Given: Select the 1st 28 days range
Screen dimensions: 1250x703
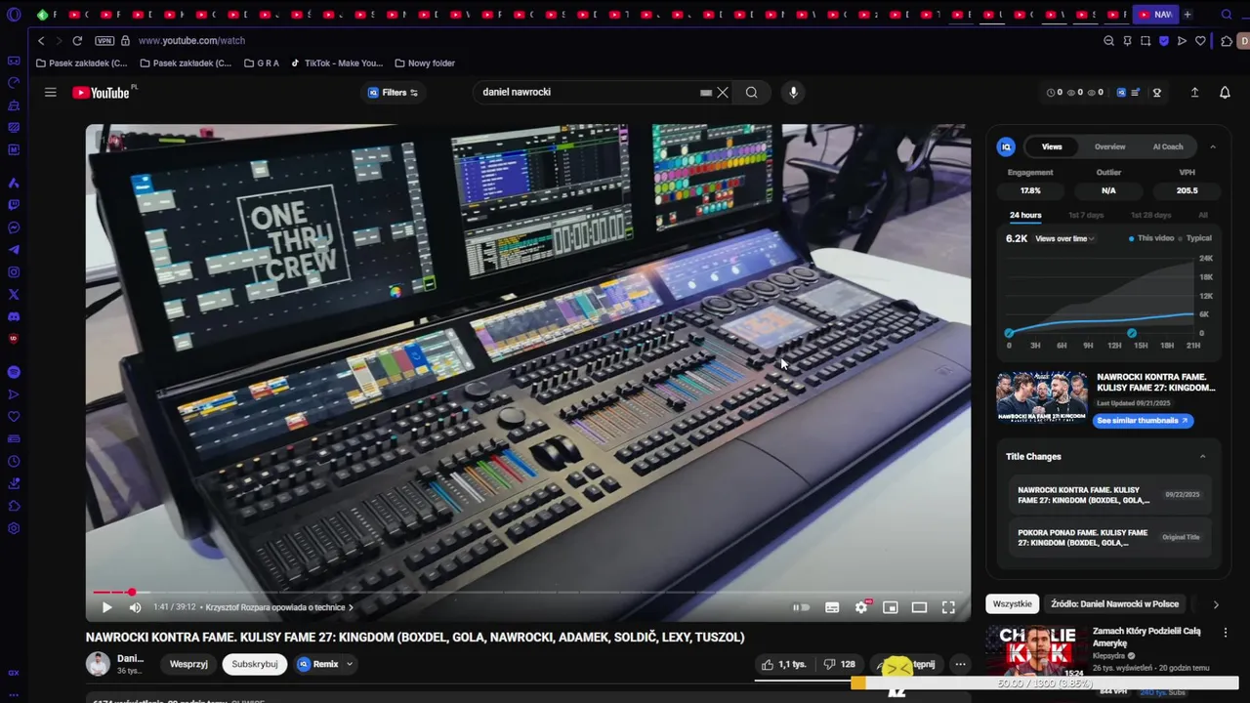Looking at the screenshot, I should pyautogui.click(x=1150, y=215).
